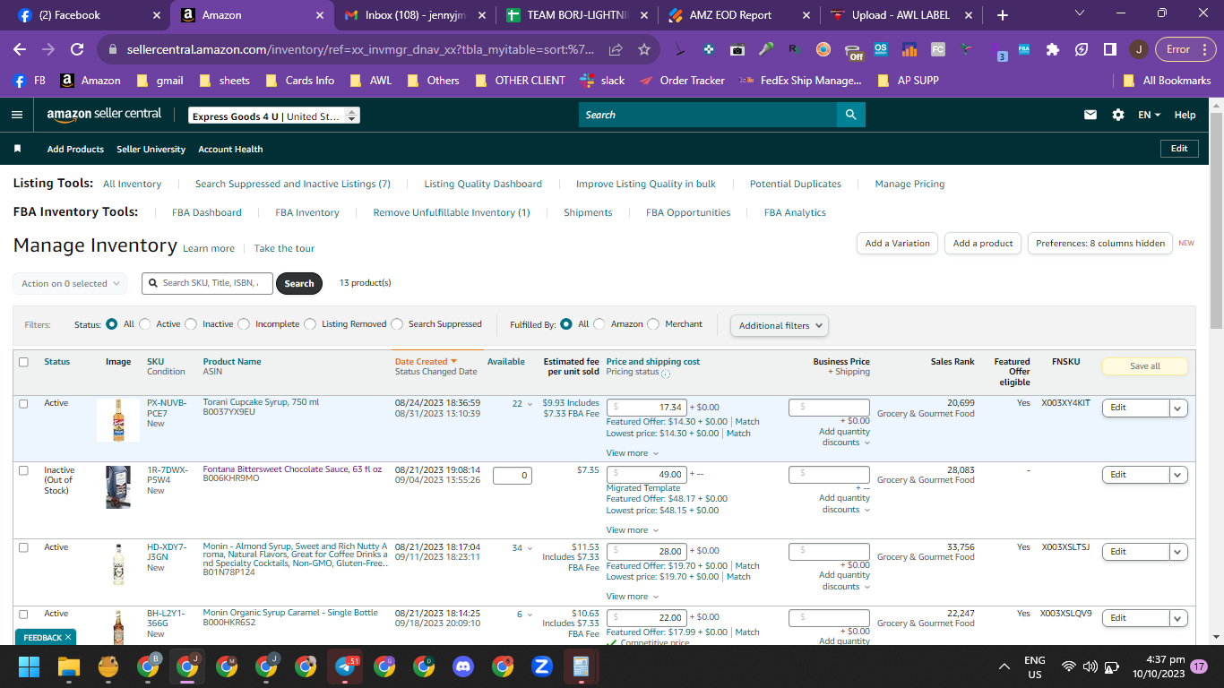Open Discord from the taskbar

coord(463,666)
